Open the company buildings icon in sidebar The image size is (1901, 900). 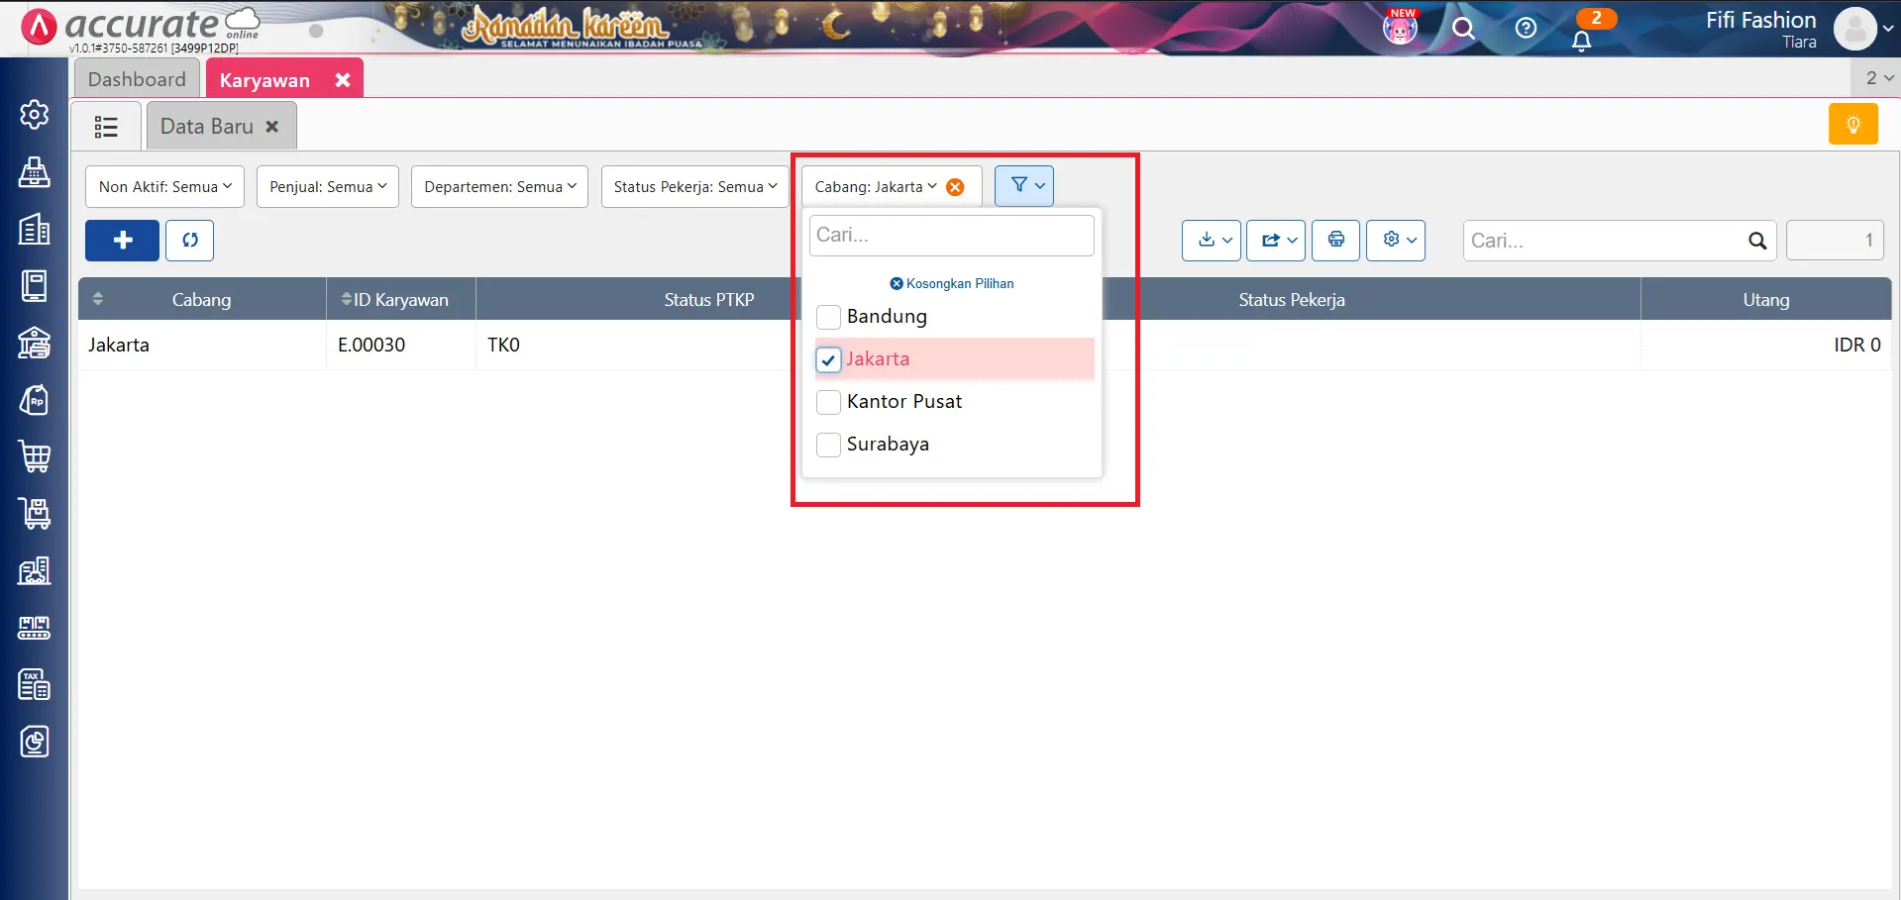(x=35, y=230)
